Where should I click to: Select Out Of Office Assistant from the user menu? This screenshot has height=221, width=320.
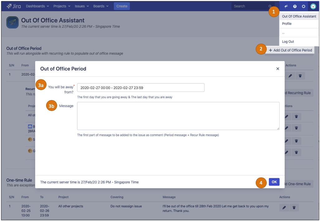coord(299,16)
